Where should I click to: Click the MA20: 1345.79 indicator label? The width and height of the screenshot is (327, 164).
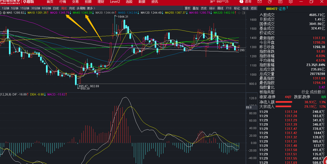pos(60,13)
